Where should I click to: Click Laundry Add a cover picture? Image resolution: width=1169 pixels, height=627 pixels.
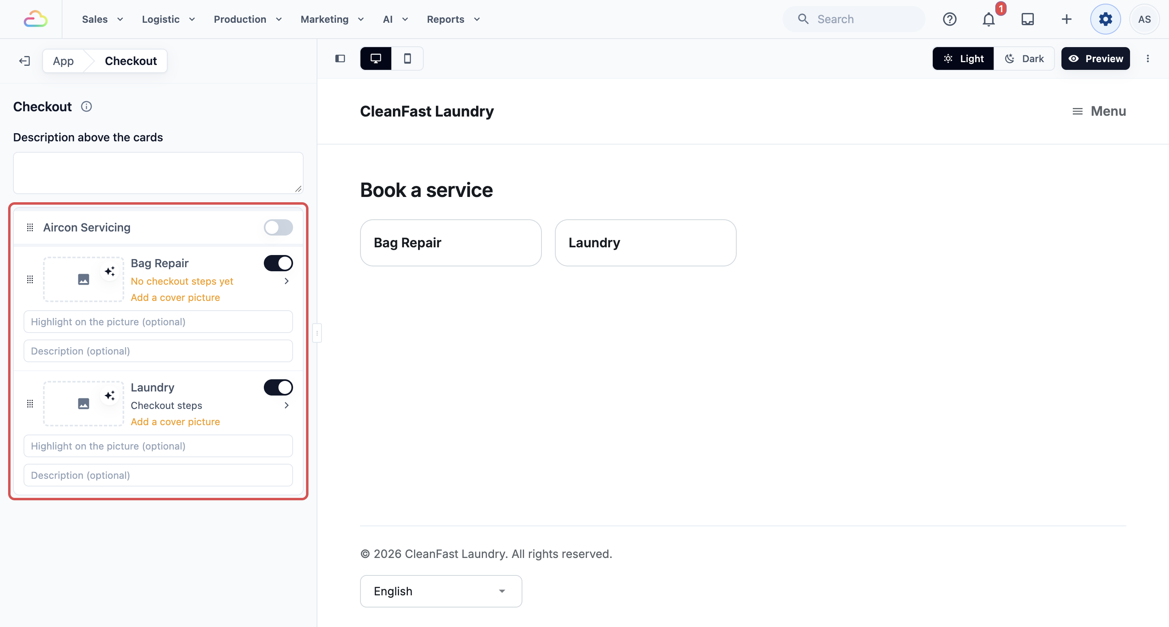click(x=175, y=422)
